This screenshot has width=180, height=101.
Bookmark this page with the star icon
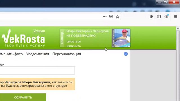click(118, 17)
